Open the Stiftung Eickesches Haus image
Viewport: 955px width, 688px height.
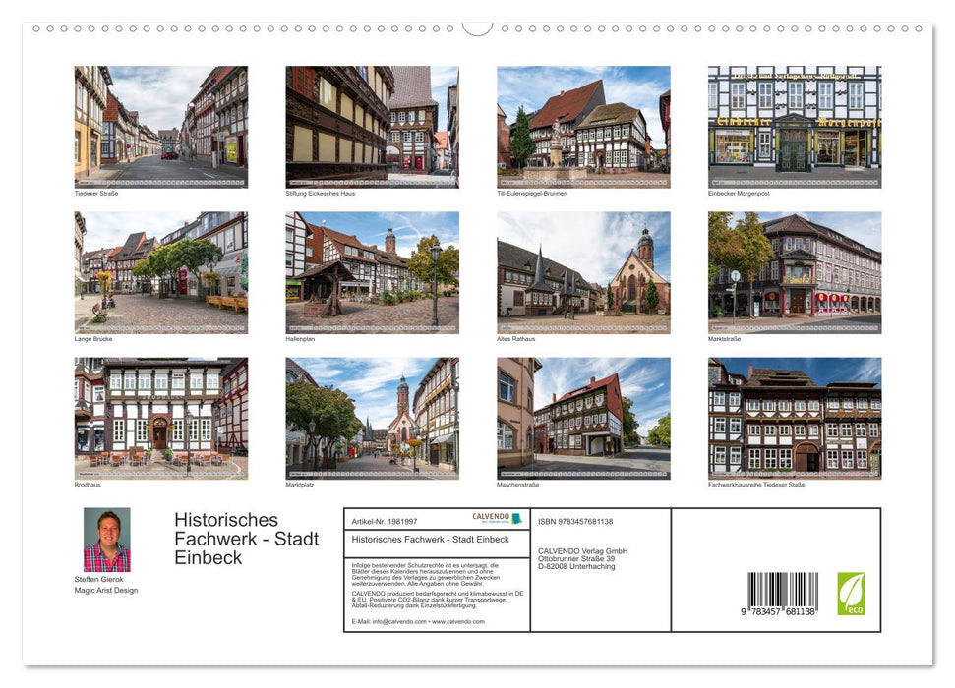pyautogui.click(x=373, y=126)
